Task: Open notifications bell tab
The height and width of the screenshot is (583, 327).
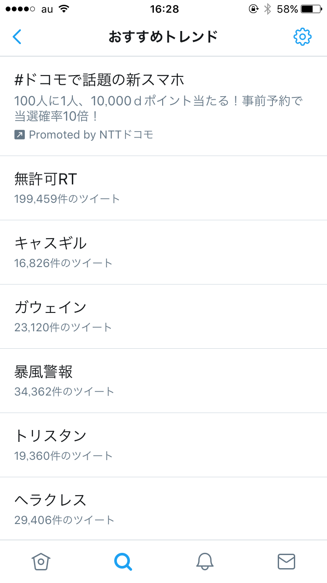Action: (204, 561)
